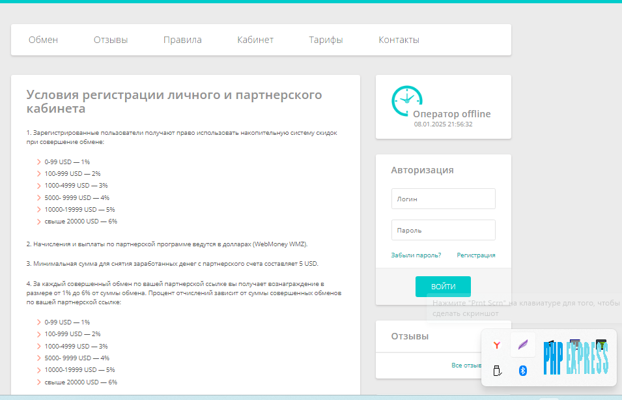
Task: Open the Обмен menu item
Action: coord(43,40)
